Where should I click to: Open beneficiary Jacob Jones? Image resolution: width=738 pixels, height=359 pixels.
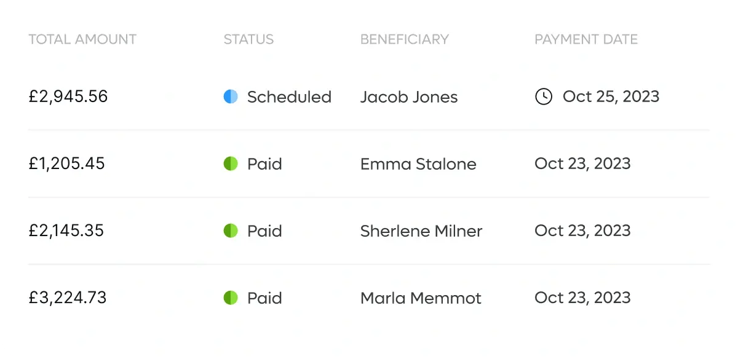click(409, 97)
